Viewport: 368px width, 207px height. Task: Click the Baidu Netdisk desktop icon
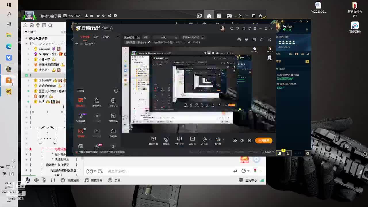click(355, 28)
